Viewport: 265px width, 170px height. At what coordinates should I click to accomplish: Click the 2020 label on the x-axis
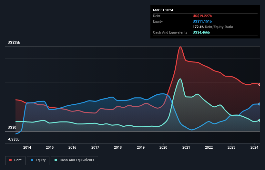coord(163,148)
